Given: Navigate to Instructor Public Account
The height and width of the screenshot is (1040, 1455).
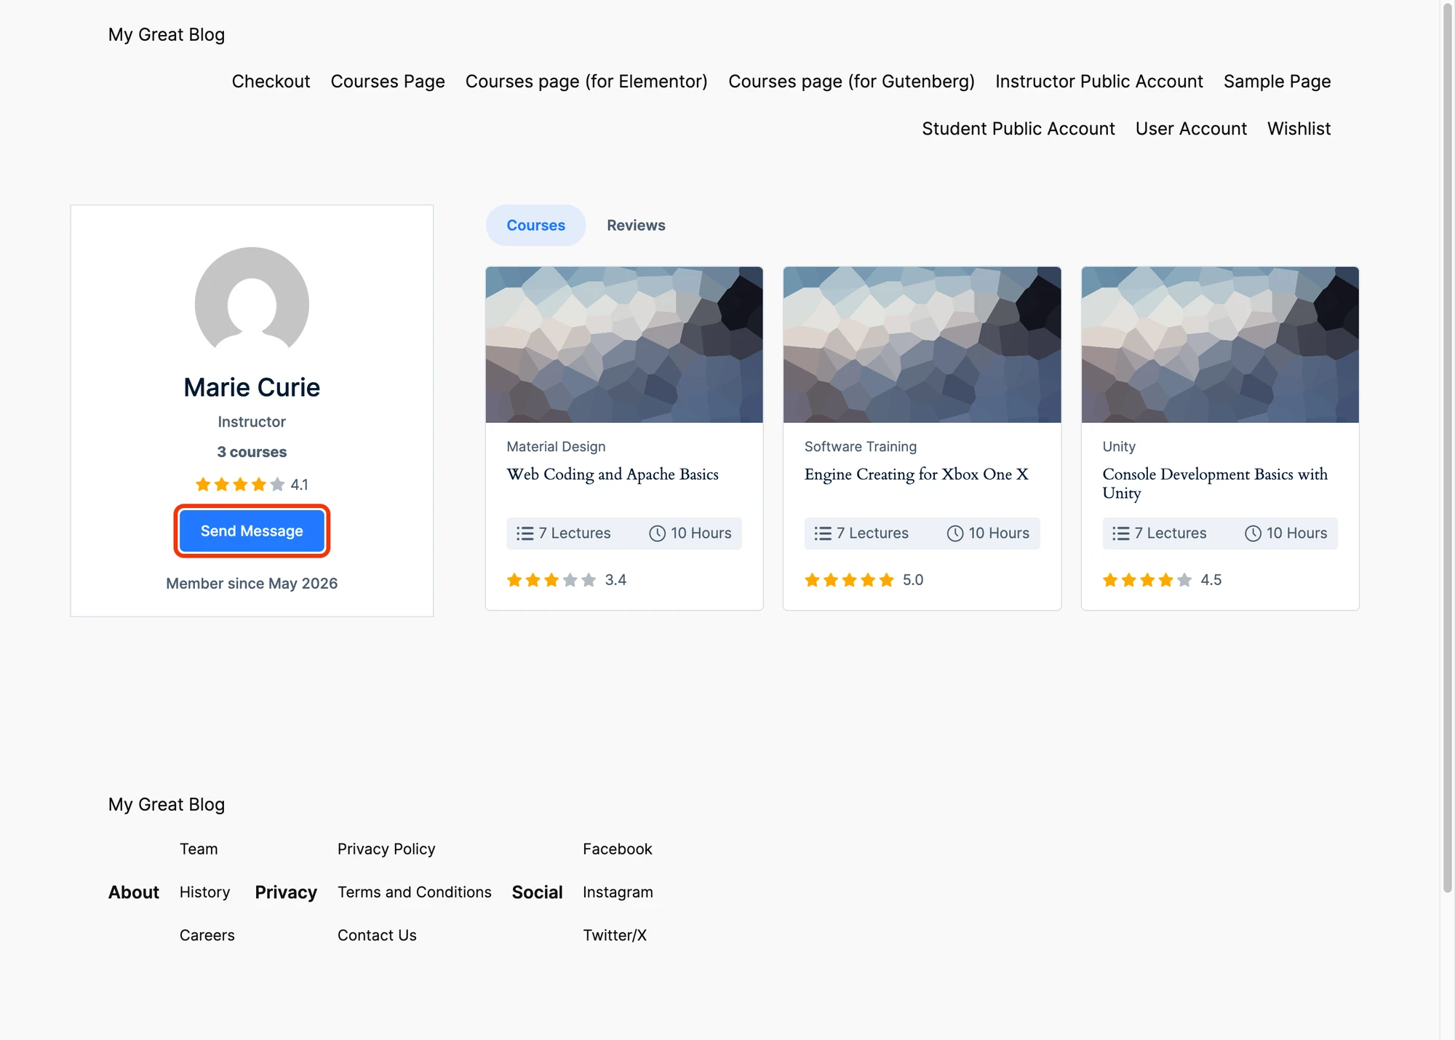Looking at the screenshot, I should pyautogui.click(x=1099, y=82).
